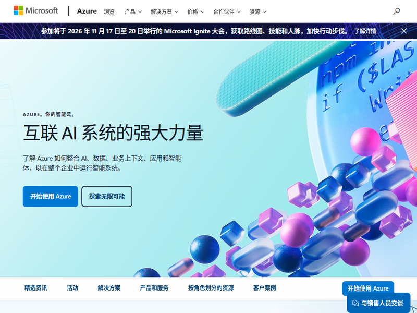The width and height of the screenshot is (417, 313).
Task: Select the 产品和服务 tab
Action: (x=154, y=288)
